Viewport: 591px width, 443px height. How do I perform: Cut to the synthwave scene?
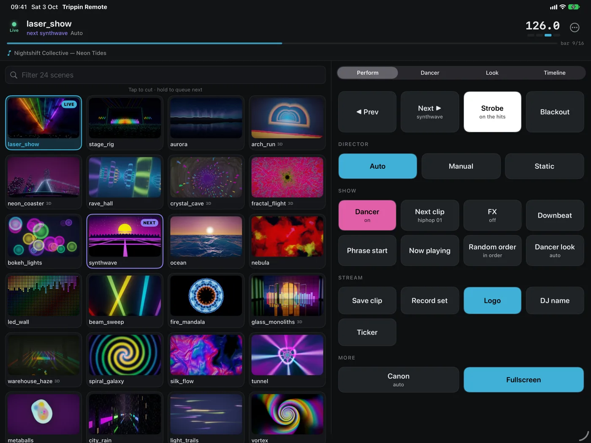click(x=125, y=241)
